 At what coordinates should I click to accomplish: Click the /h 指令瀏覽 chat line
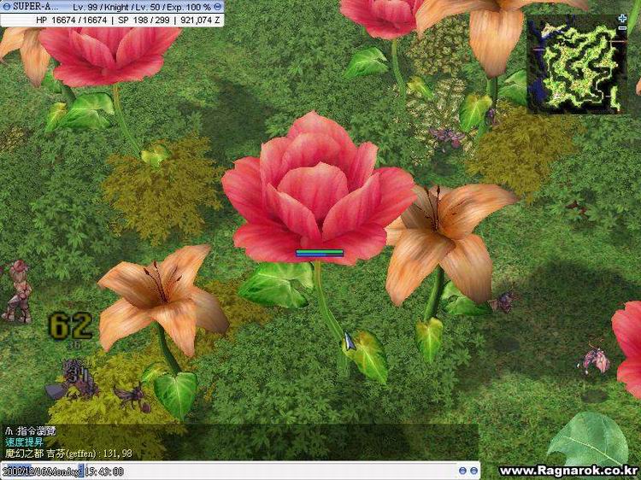pos(30,431)
